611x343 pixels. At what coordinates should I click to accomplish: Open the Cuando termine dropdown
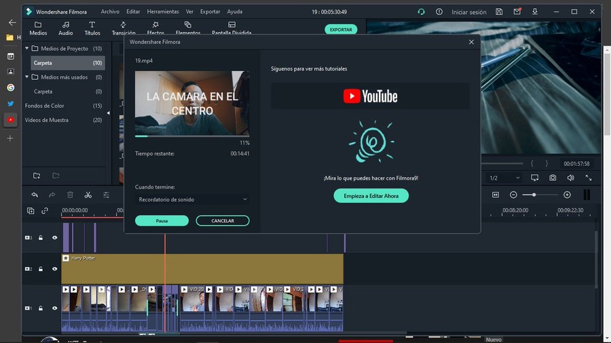tap(192, 199)
